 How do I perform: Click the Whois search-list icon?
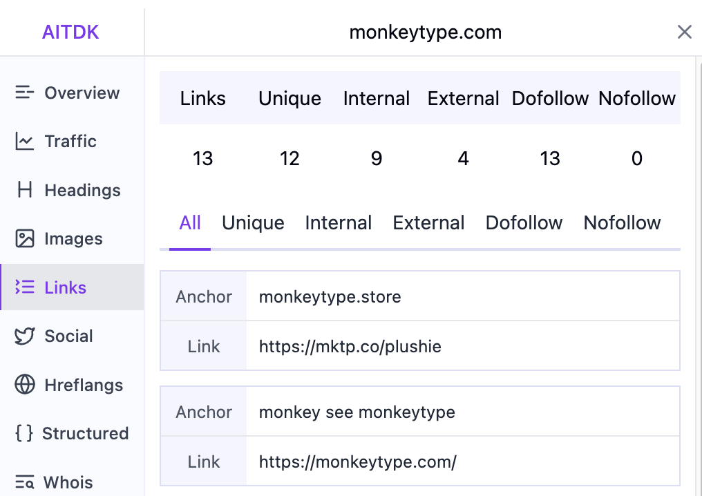24,481
